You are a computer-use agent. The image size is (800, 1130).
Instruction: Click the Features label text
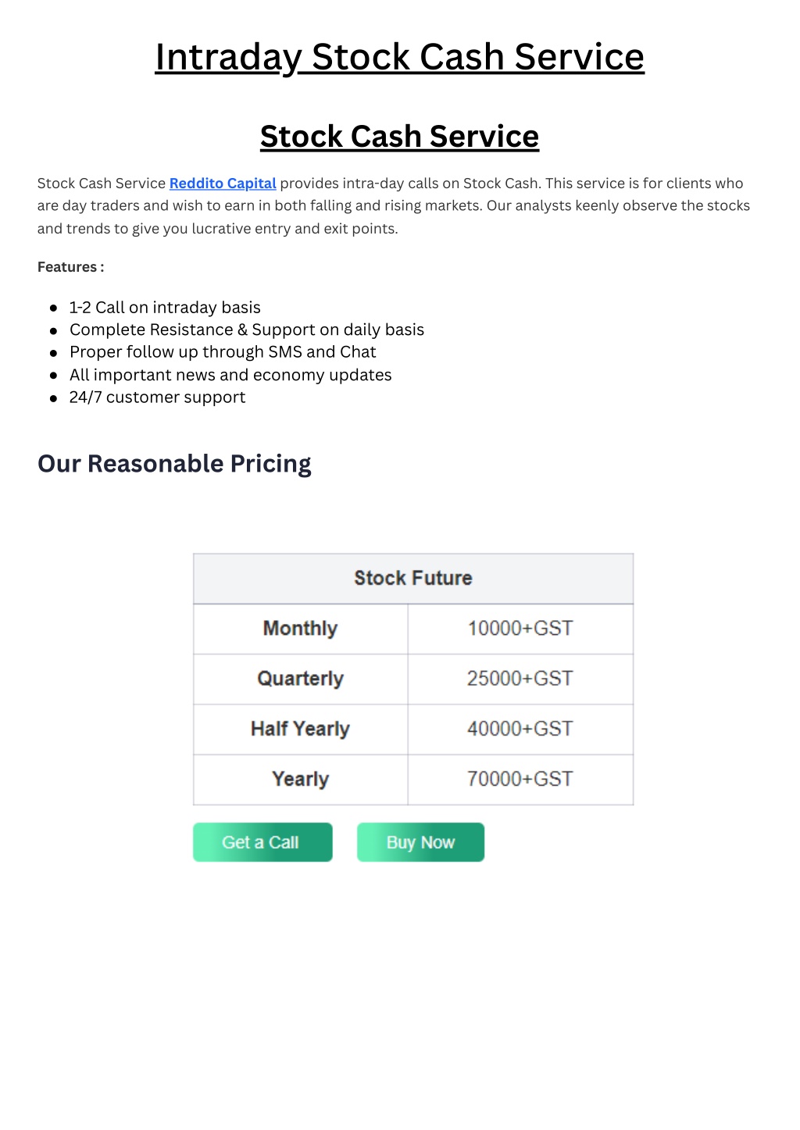click(70, 267)
